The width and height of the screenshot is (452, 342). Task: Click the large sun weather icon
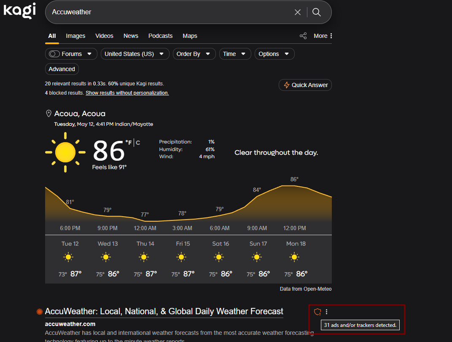click(x=65, y=152)
